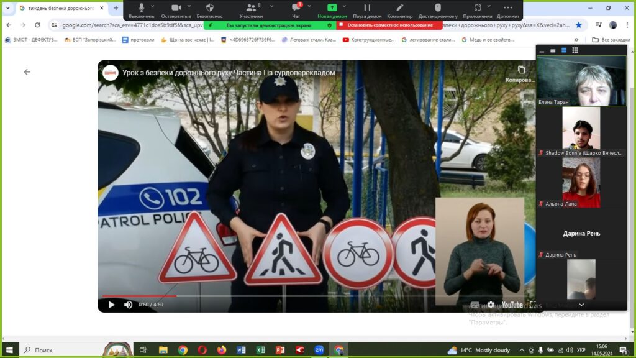This screenshot has width=636, height=358.
Task: Open the YouTube settings gear
Action: [491, 305]
